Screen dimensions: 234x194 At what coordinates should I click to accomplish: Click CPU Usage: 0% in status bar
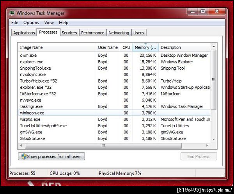(65, 173)
